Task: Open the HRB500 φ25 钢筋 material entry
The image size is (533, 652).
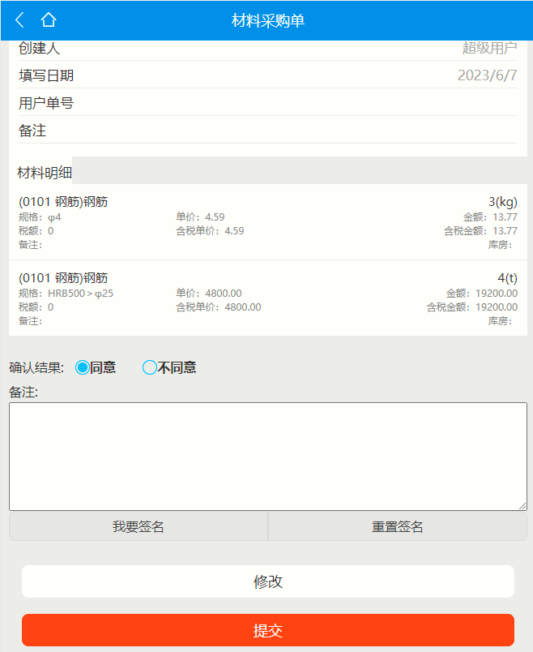Action: pos(267,298)
